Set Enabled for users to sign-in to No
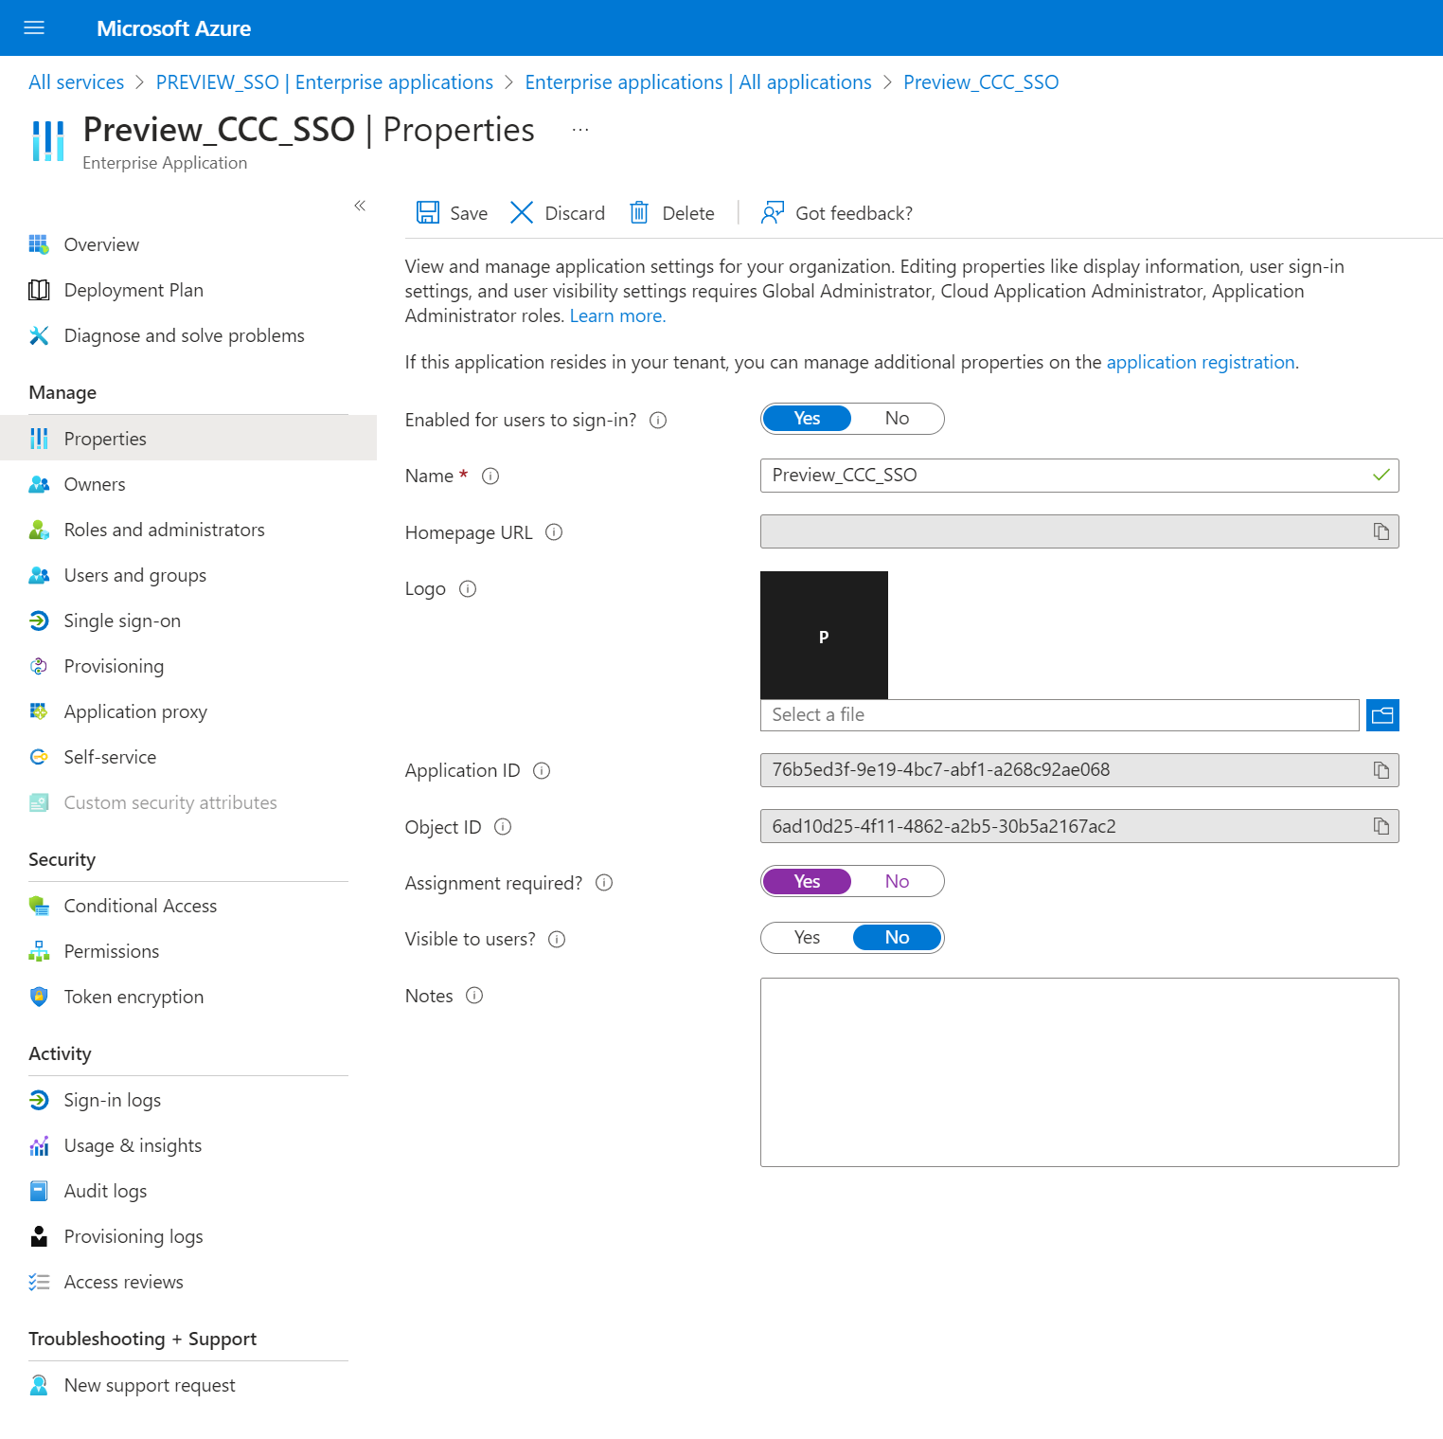The image size is (1443, 1439). point(897,419)
